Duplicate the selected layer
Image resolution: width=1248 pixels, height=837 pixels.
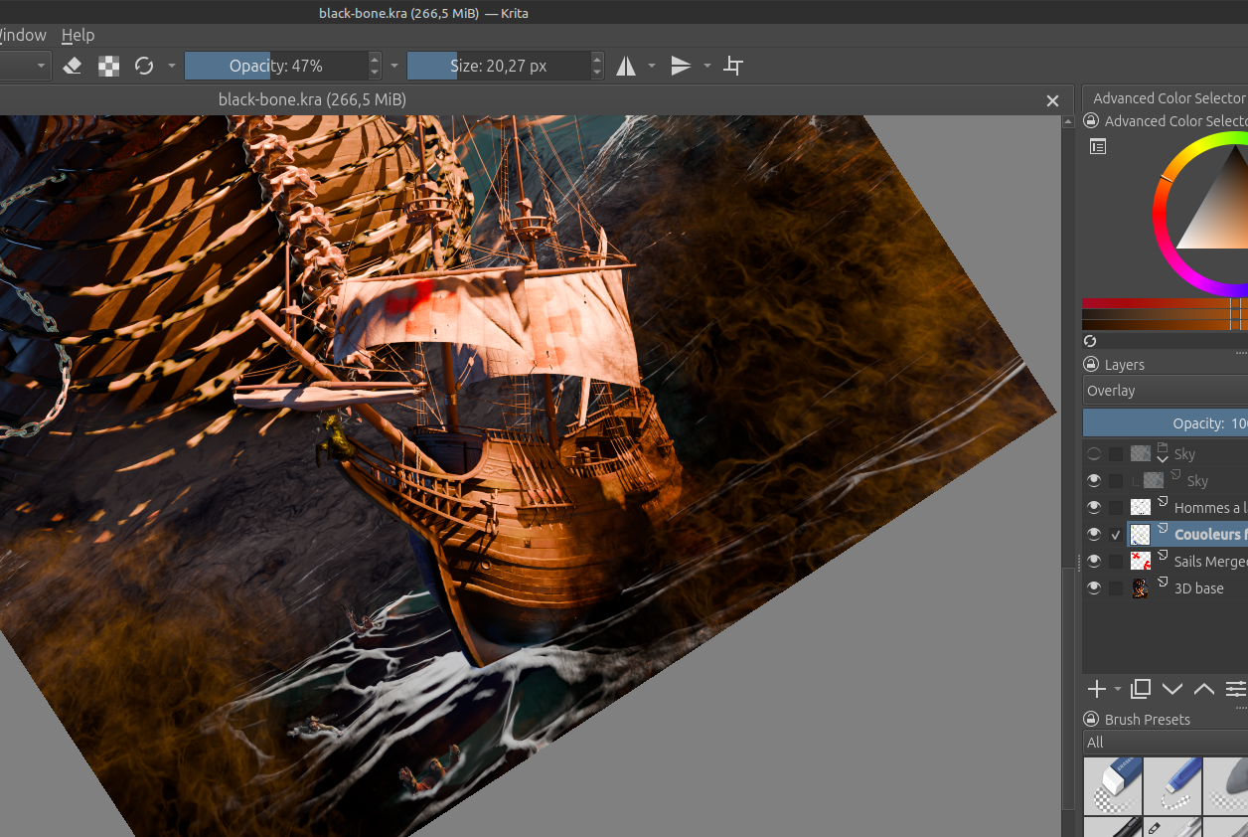1141,689
